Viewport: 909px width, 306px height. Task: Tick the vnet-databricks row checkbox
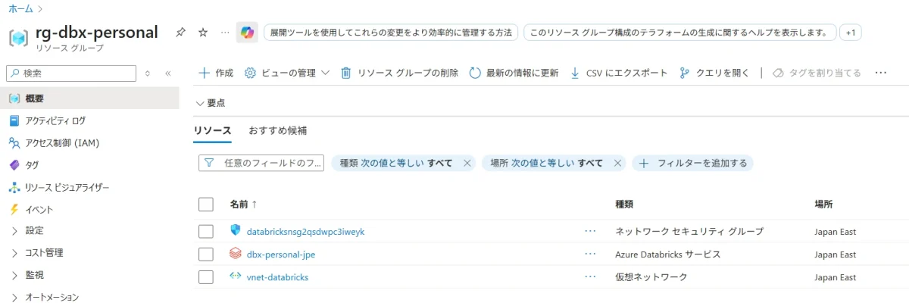pos(206,276)
